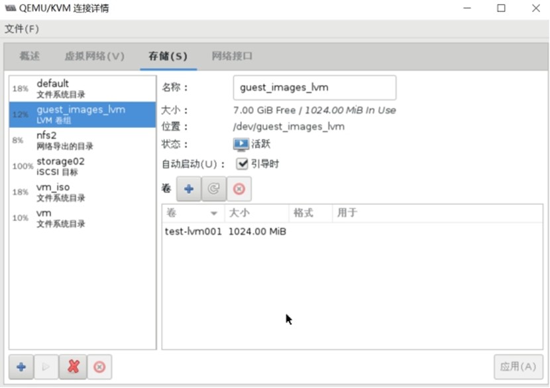550x388 pixels.
Task: Click the 应用(A) apply button
Action: point(518,366)
